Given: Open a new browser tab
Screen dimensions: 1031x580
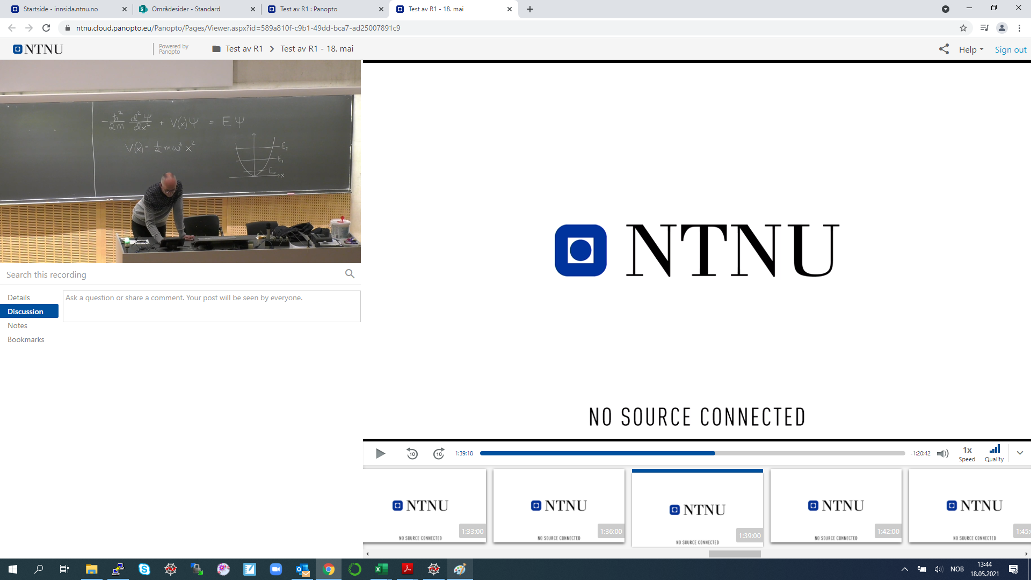Looking at the screenshot, I should click(x=530, y=9).
